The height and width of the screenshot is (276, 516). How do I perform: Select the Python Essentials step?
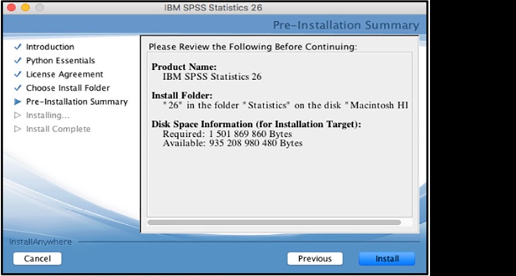pyautogui.click(x=61, y=61)
